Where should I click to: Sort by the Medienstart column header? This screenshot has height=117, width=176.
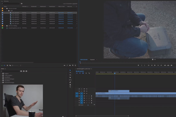pos(34,6)
